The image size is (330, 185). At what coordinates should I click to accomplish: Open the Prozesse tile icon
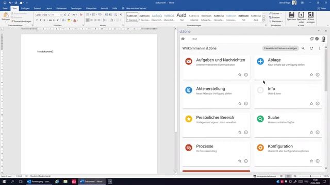(189, 147)
